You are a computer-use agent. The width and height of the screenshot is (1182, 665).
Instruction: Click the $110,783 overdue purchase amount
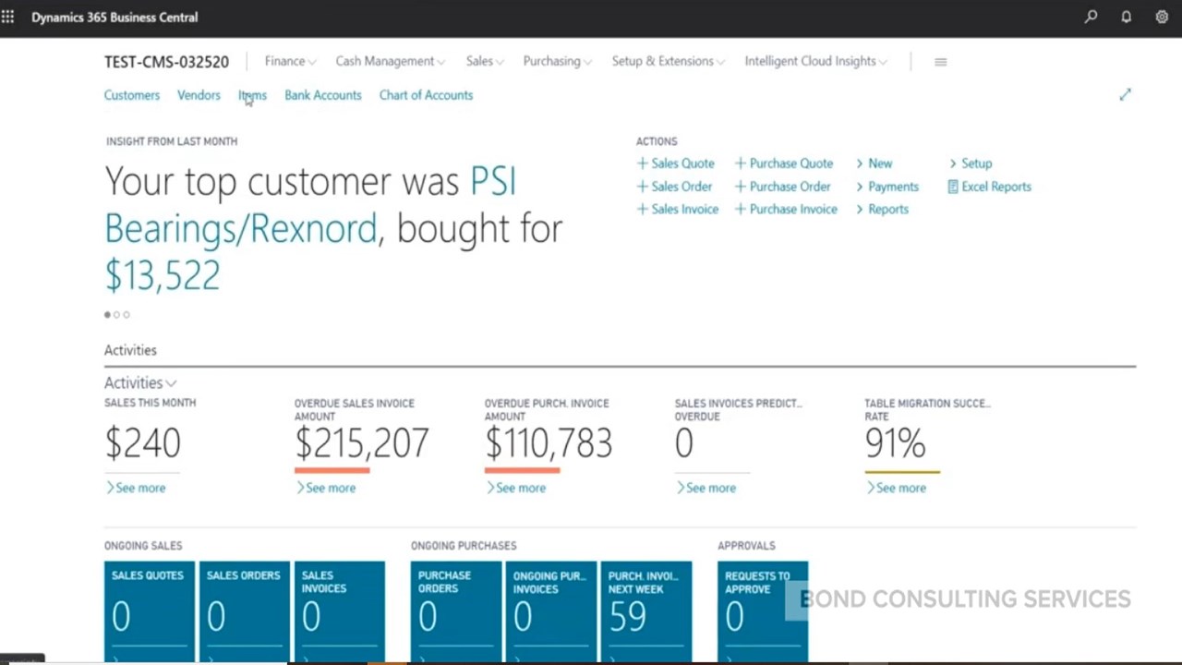(x=549, y=443)
